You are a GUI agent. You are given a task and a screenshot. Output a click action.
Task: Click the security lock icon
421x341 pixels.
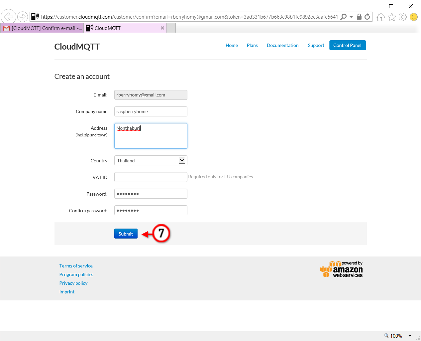pos(359,17)
